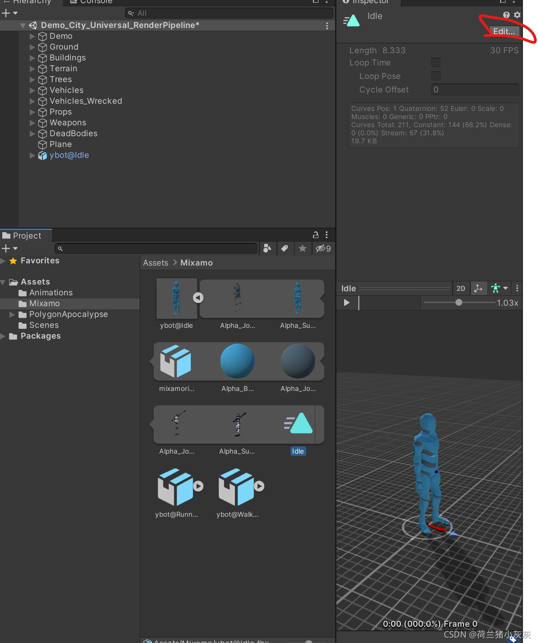The width and height of the screenshot is (538, 643).
Task: Toggle 2D preview mode button
Action: (461, 289)
